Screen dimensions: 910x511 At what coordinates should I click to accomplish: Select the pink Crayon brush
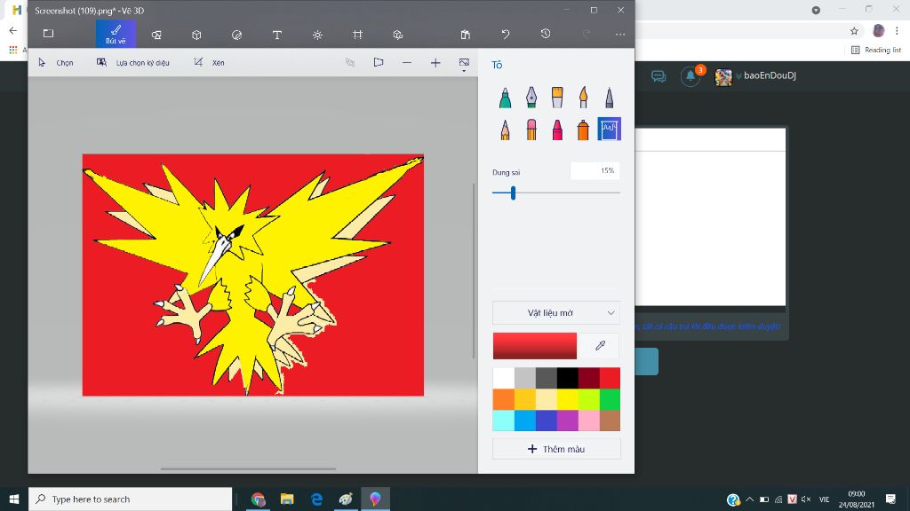point(557,130)
